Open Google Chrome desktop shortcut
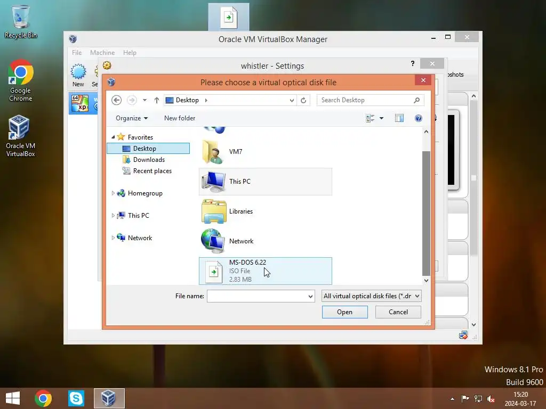Image resolution: width=546 pixels, height=409 pixels. click(x=21, y=81)
